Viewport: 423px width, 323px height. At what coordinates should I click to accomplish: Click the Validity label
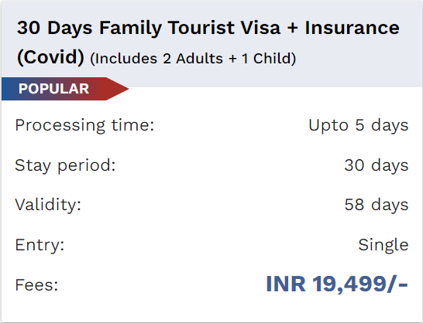point(48,205)
